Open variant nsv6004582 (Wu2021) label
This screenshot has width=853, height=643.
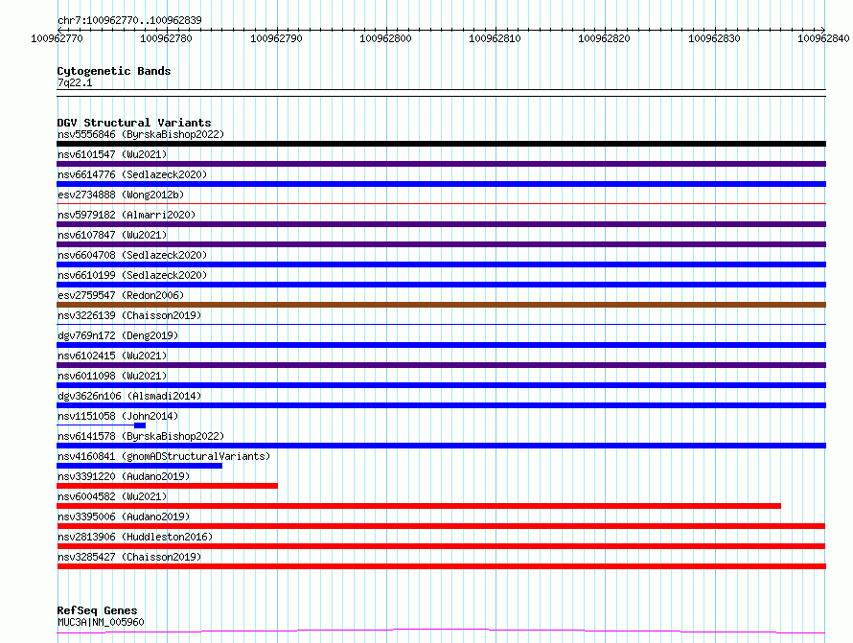112,496
